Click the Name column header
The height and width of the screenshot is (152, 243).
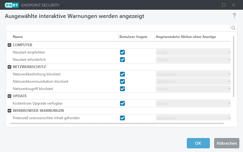coord(18,37)
